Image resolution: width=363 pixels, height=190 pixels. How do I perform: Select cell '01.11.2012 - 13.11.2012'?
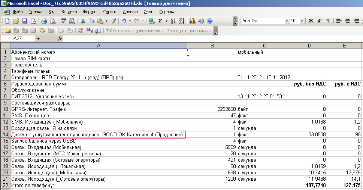click(264, 78)
